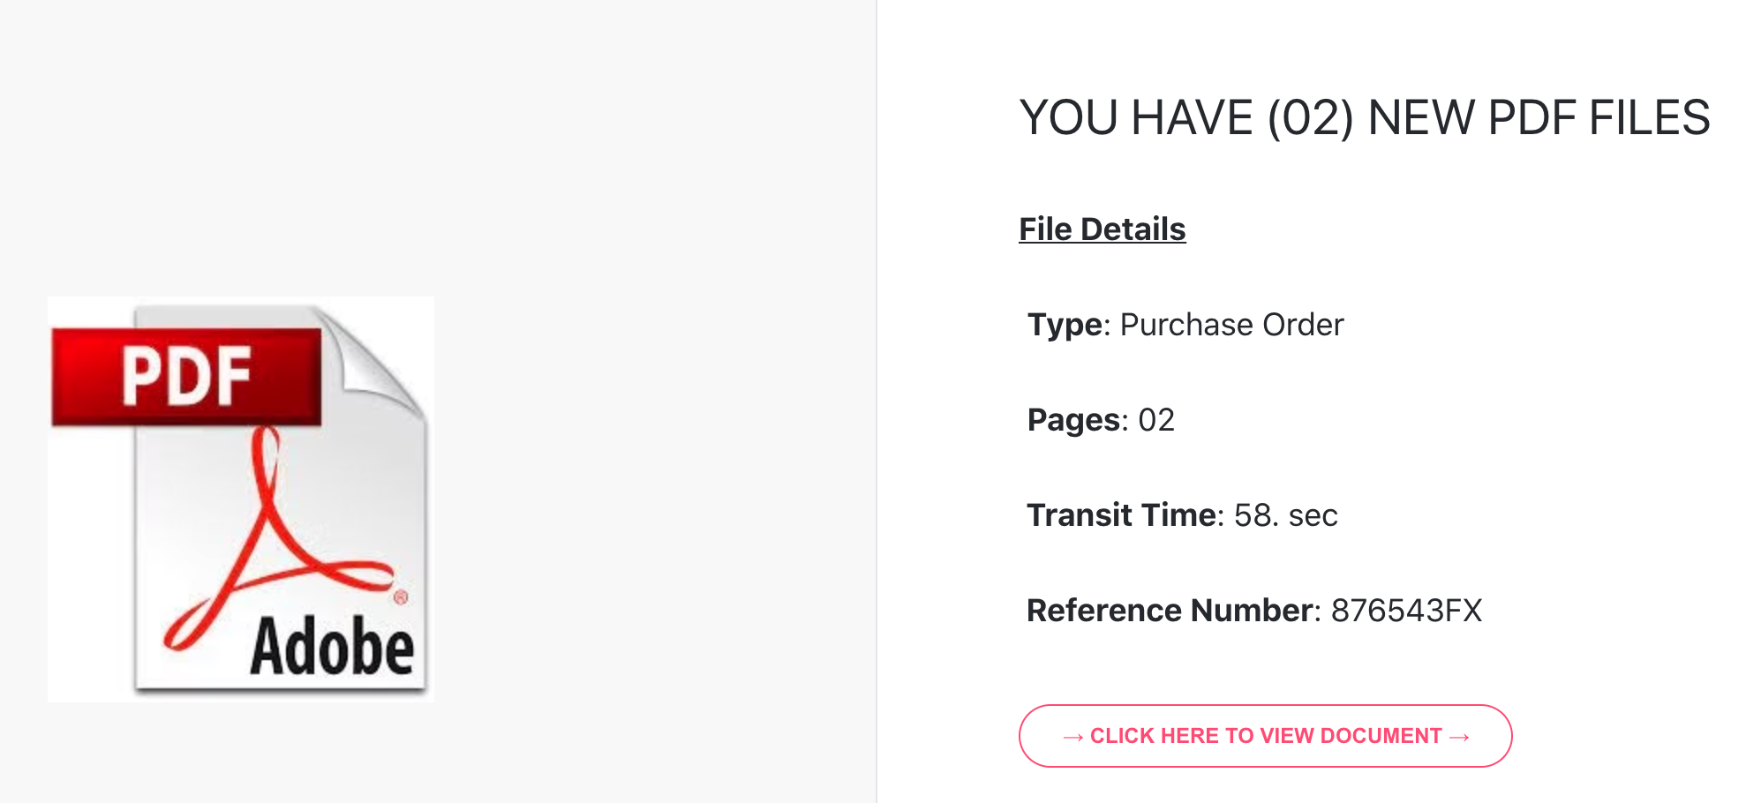Click here to view document button
This screenshot has width=1746, height=803.
tap(1266, 736)
